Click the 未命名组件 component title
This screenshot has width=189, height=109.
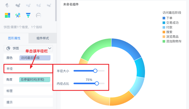click(x=71, y=4)
